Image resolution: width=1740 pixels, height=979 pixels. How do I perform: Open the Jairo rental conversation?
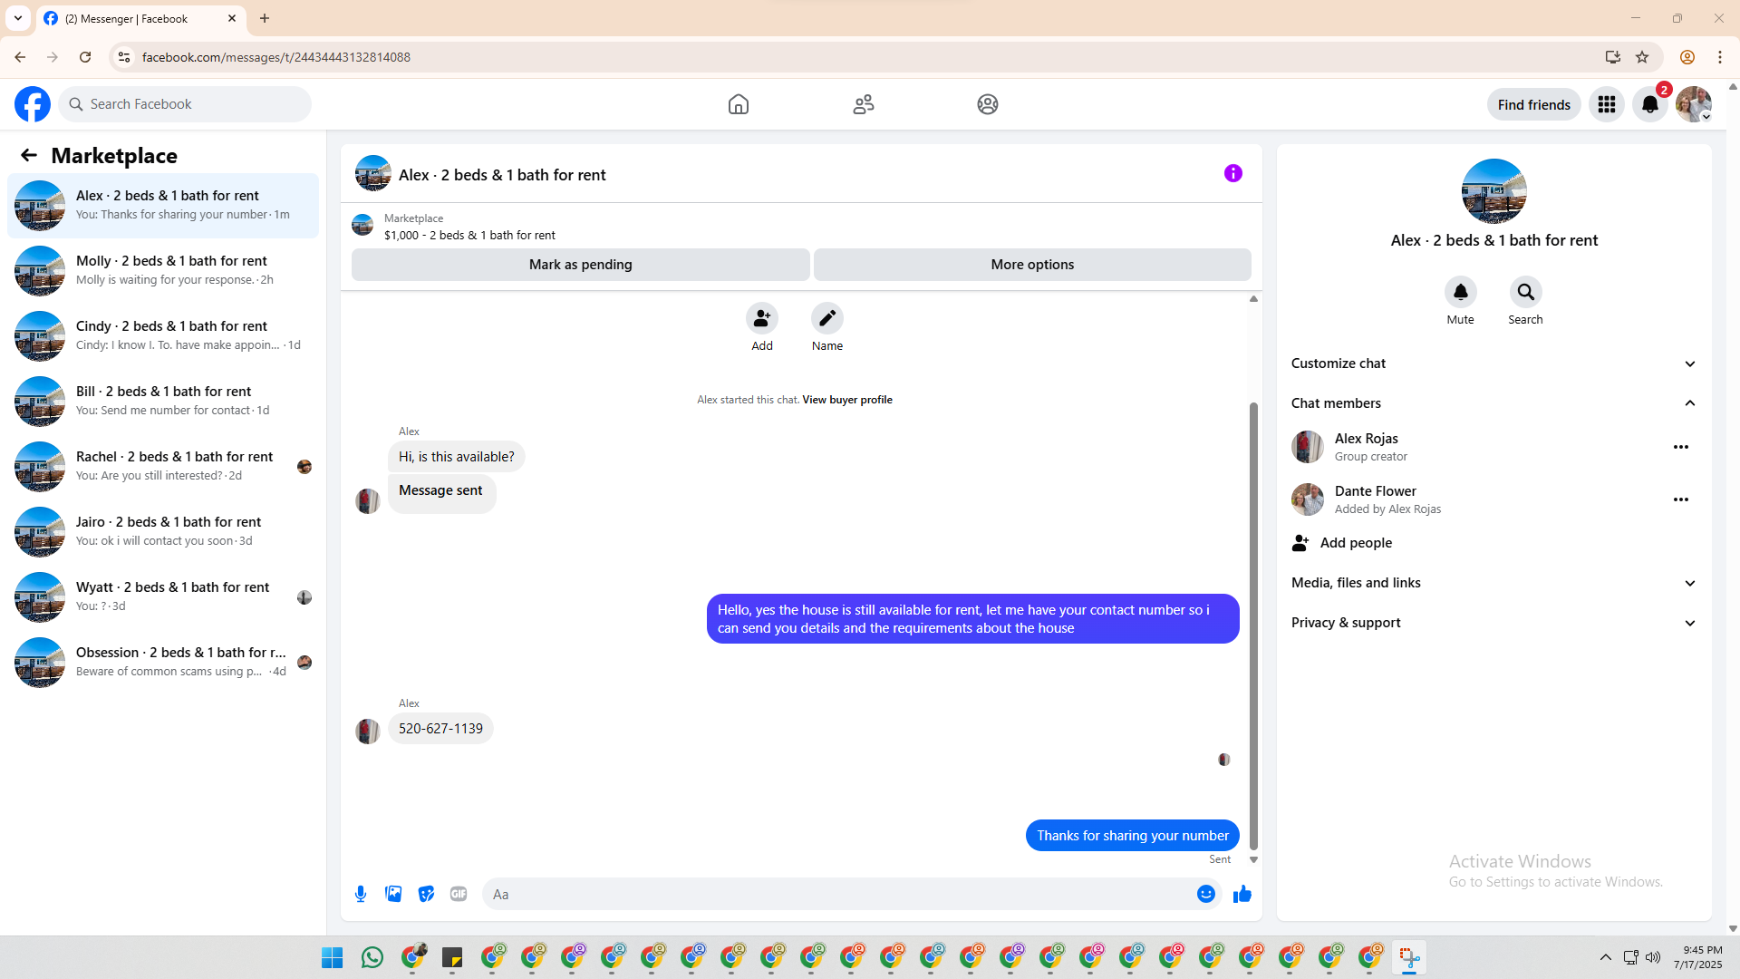(163, 532)
